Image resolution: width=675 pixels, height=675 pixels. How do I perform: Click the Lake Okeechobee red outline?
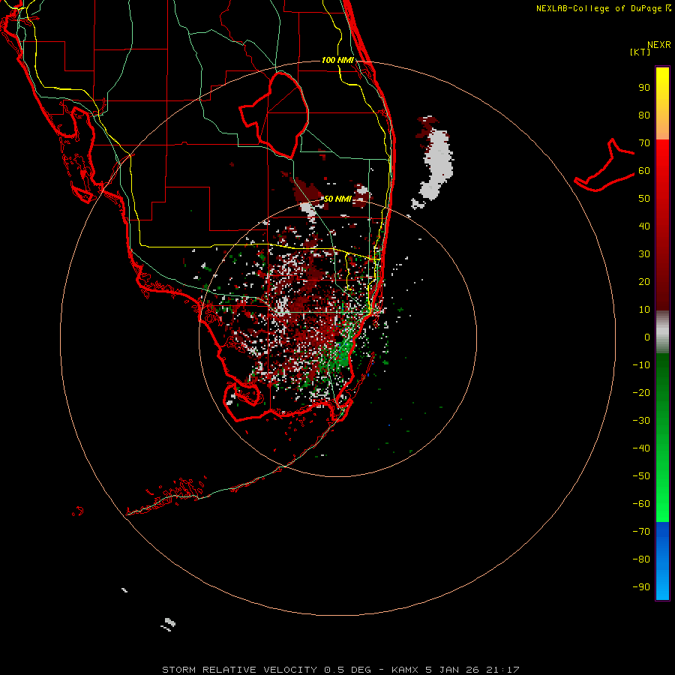[274, 115]
